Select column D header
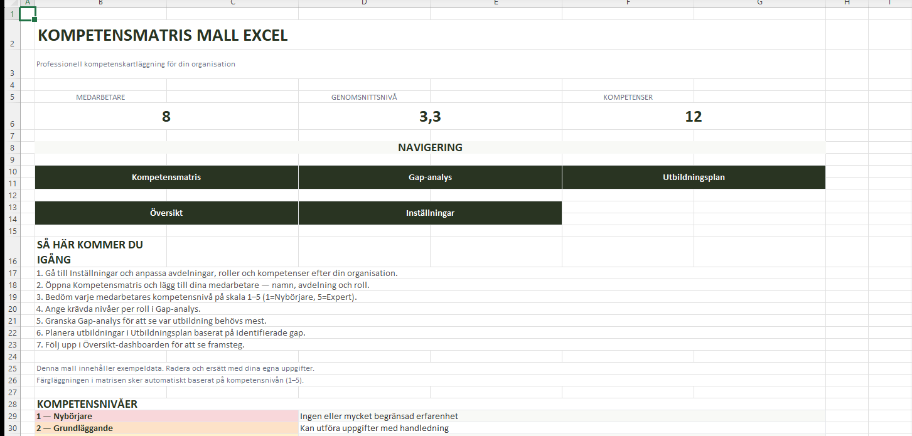 364,3
